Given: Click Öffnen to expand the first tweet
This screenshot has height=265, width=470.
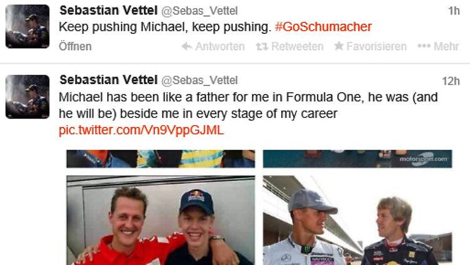Looking at the screenshot, I should (75, 46).
